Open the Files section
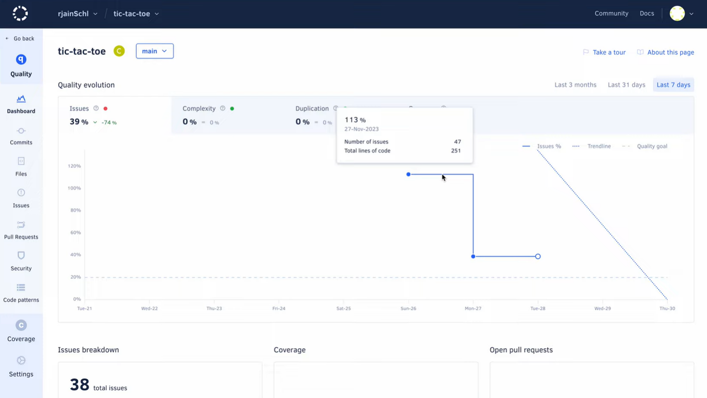The height and width of the screenshot is (398, 707). 21,167
